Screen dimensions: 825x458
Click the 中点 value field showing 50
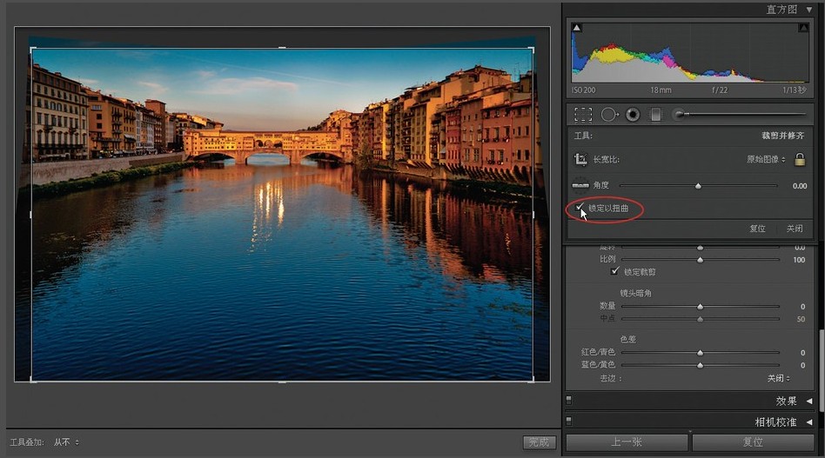[x=801, y=319]
